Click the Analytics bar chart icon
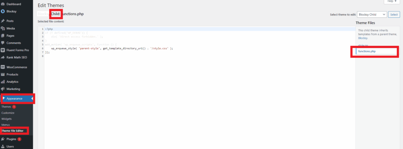The width and height of the screenshot is (403, 149). click(3, 82)
